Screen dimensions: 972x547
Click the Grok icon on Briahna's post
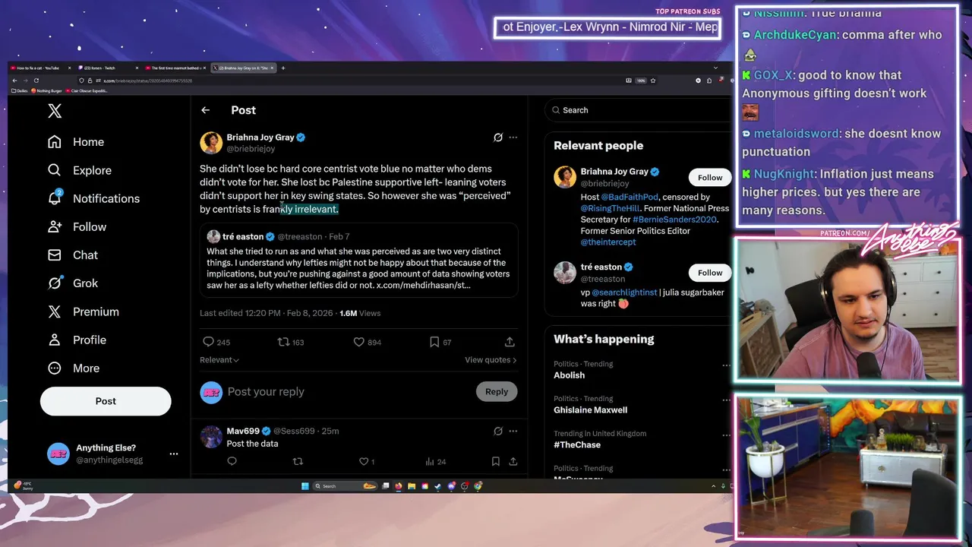point(497,138)
